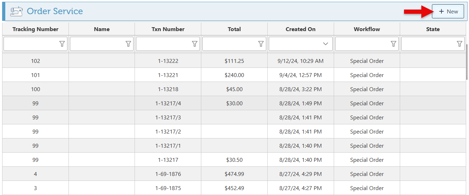Screen dimensions: 469x195
Task: Open the Total column filter funnel
Action: [x=261, y=44]
